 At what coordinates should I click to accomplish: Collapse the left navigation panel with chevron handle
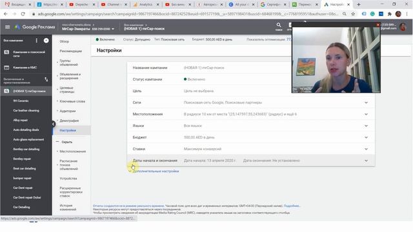[x=54, y=124]
